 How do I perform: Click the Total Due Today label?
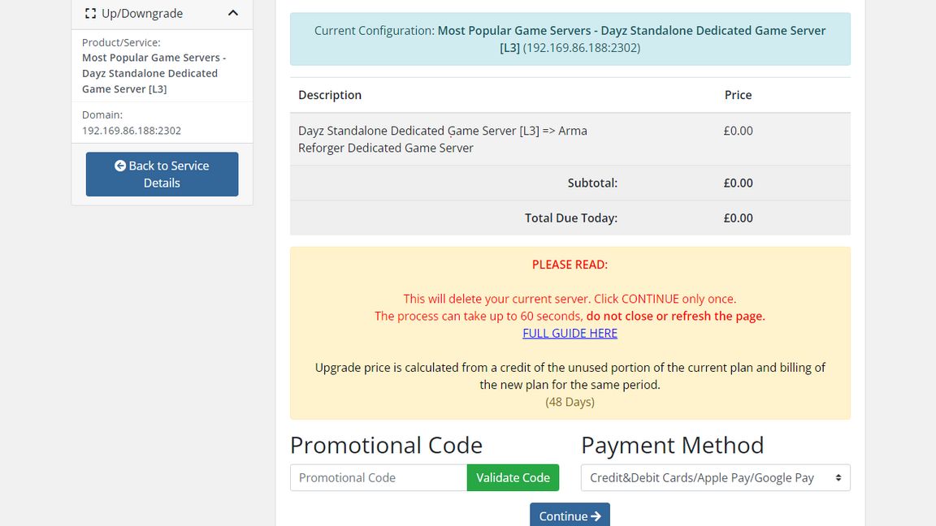point(570,218)
